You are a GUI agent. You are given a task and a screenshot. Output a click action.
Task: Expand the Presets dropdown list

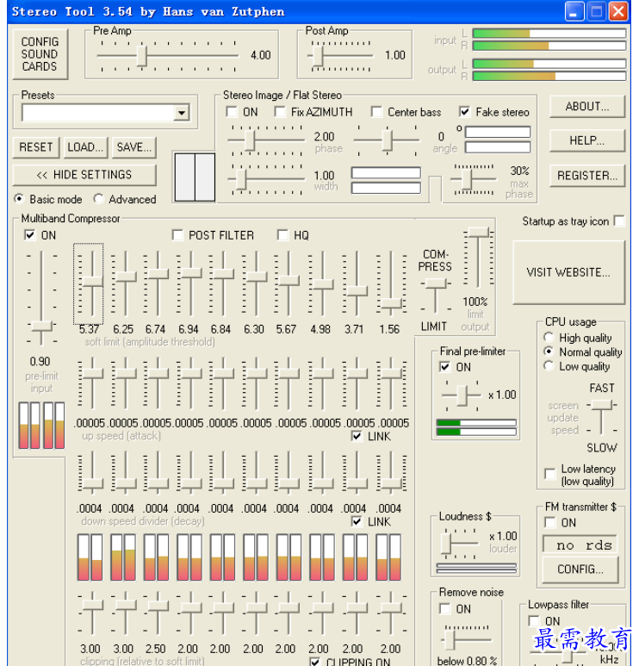click(x=182, y=113)
